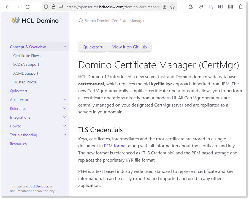This screenshot has width=249, height=199.
Task: Follow the Just the Docs link
Action: point(39,186)
